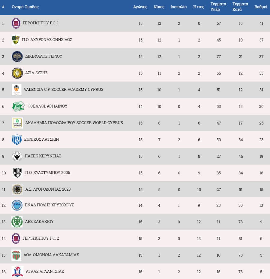Open the Α.Σ. ΛΥΘΡΟΔΟΝΤΑΣ 2023 team link

pyautogui.click(x=48, y=189)
